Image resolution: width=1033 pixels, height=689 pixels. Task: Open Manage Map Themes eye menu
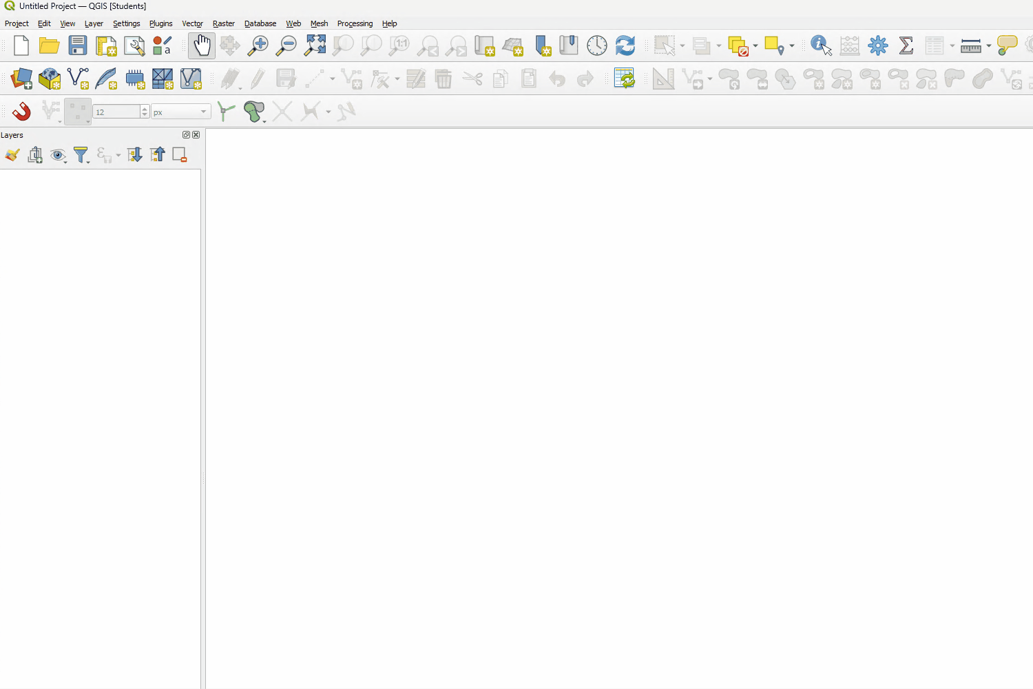tap(59, 155)
